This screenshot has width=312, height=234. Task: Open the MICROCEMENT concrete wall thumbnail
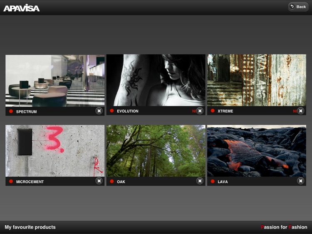pyautogui.click(x=55, y=151)
